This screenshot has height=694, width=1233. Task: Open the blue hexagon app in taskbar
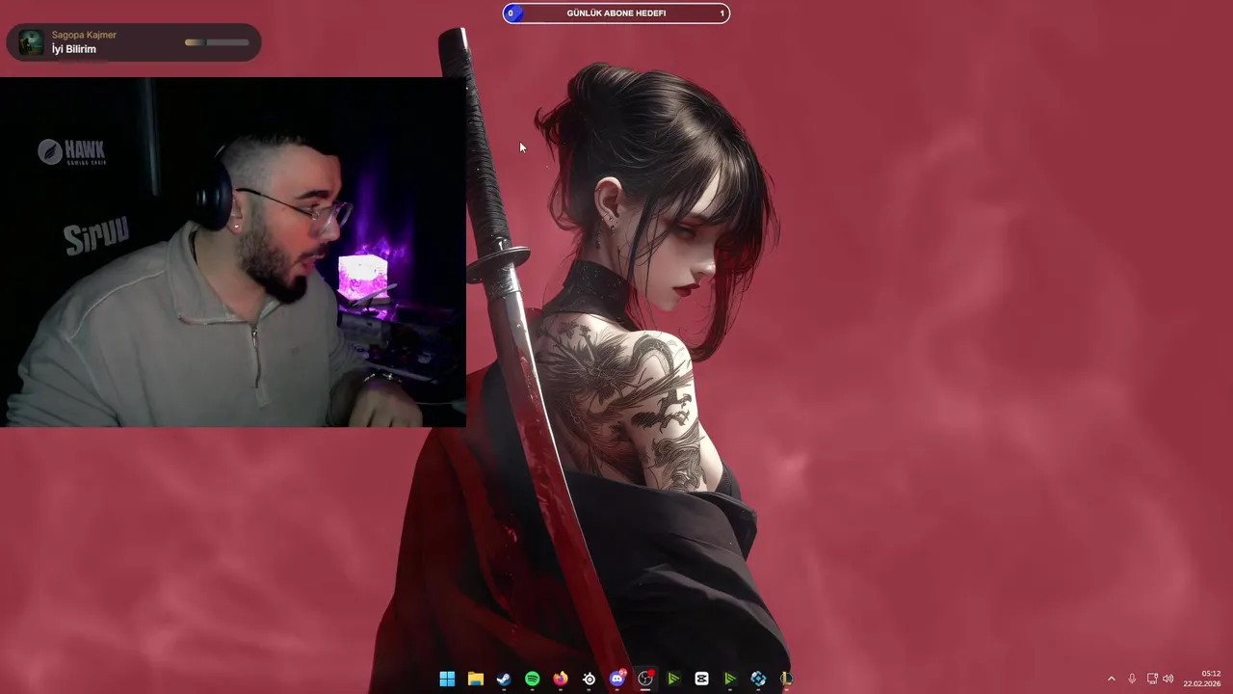(x=759, y=679)
